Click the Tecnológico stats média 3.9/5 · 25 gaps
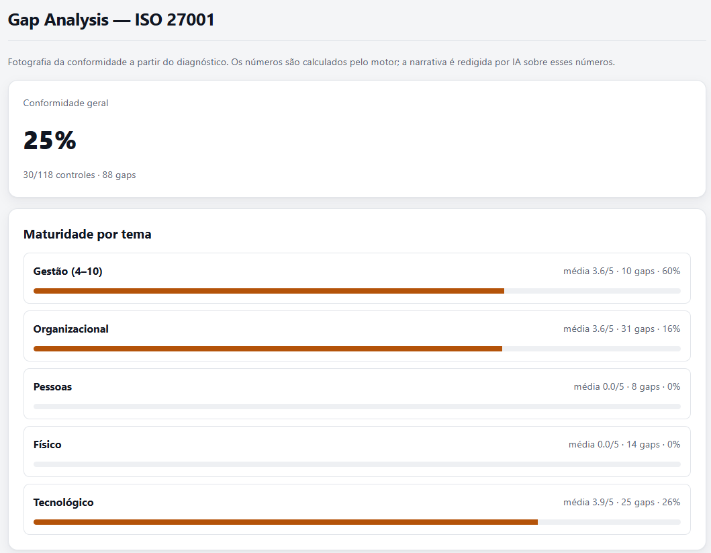 pyautogui.click(x=622, y=502)
